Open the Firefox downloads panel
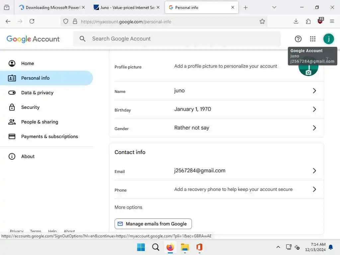340x255 pixels. click(x=296, y=21)
